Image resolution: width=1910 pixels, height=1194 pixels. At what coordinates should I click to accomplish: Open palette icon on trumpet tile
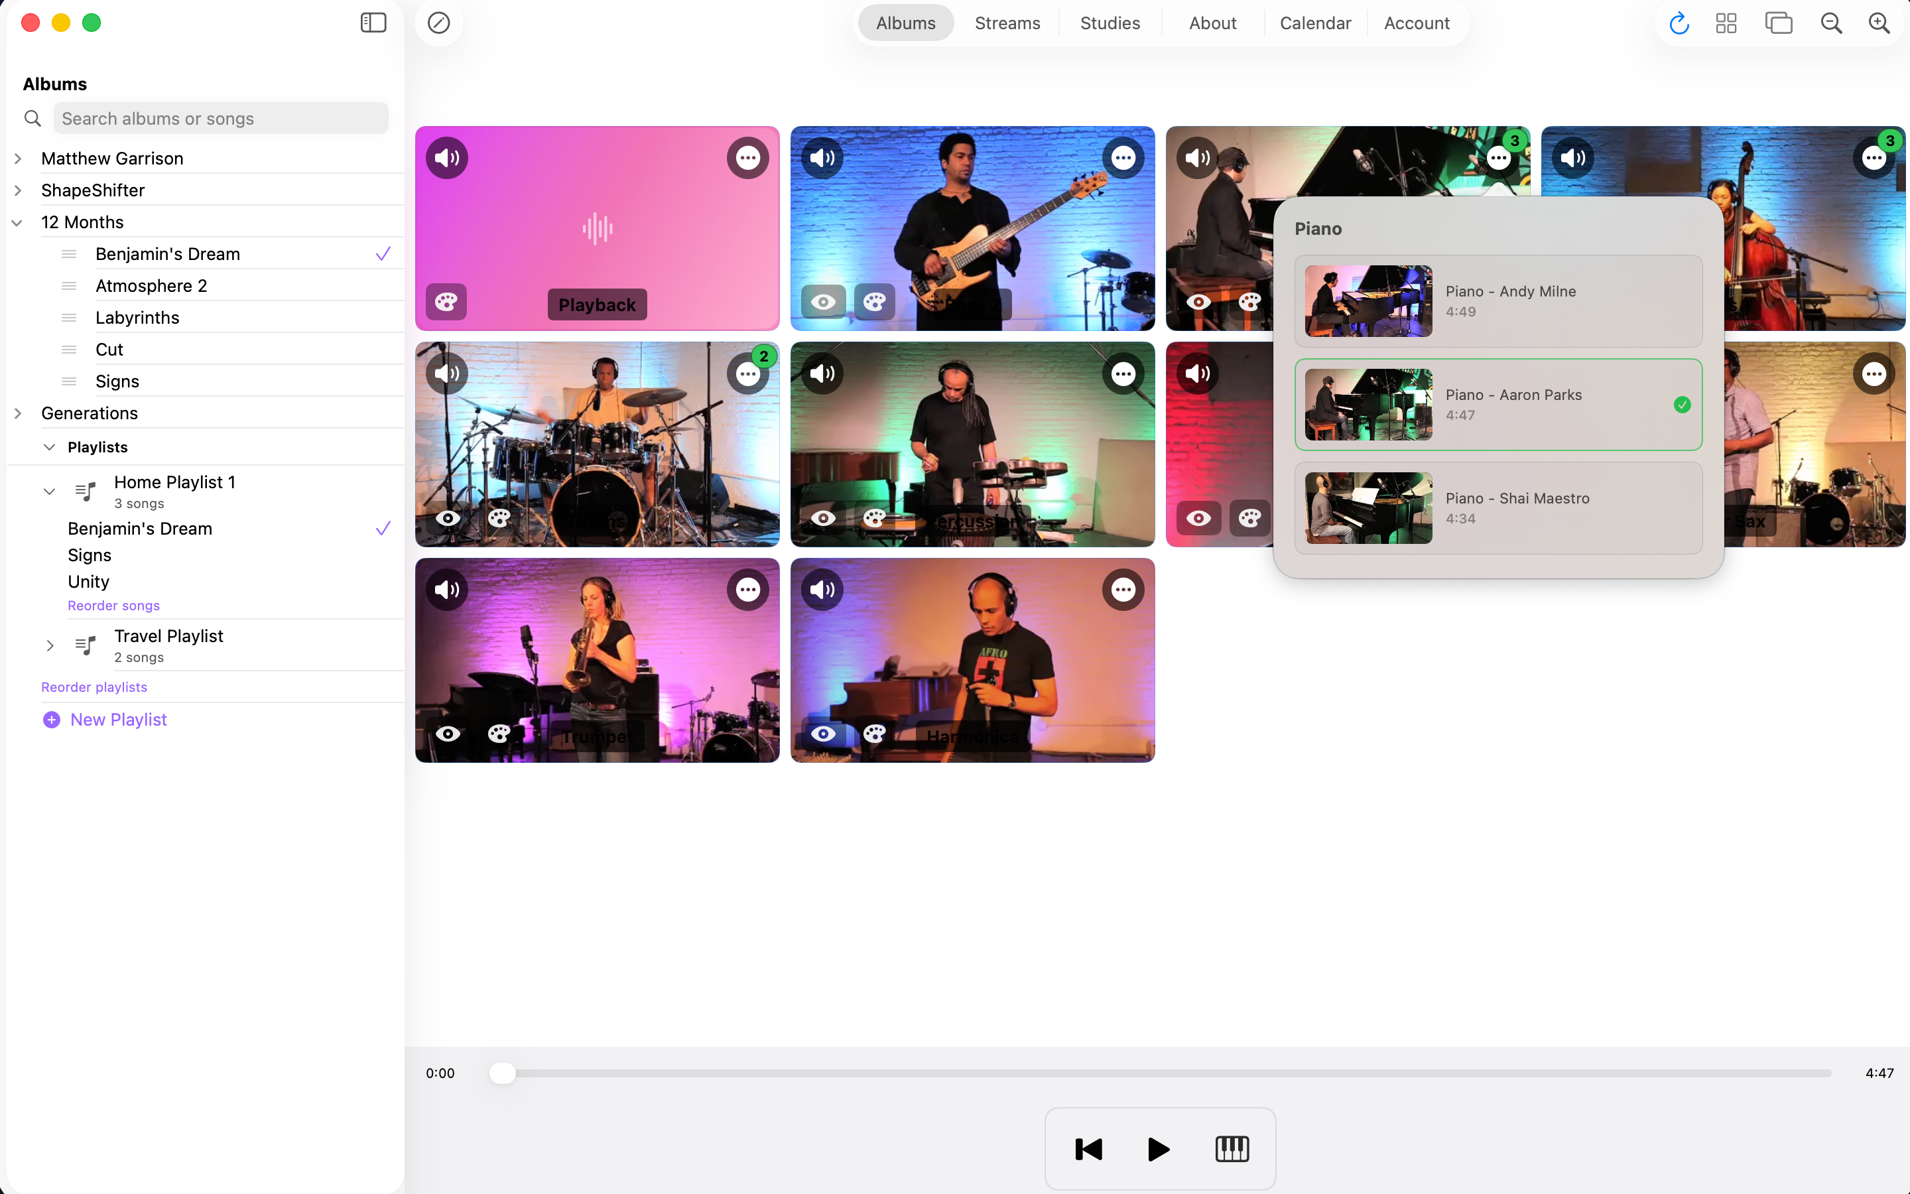click(x=499, y=734)
